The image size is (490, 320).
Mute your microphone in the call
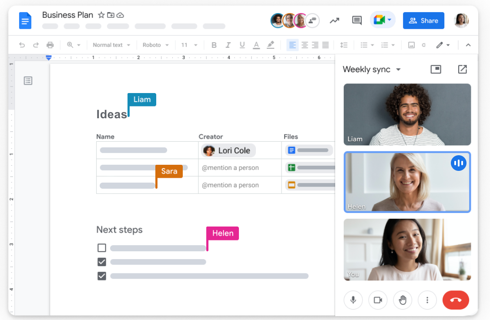pyautogui.click(x=353, y=300)
